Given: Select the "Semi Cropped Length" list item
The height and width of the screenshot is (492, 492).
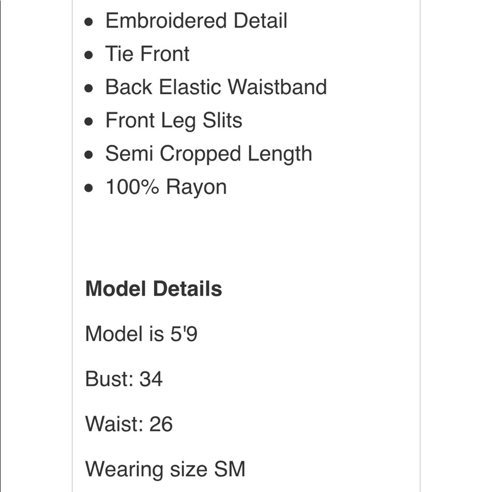Looking at the screenshot, I should [x=208, y=154].
